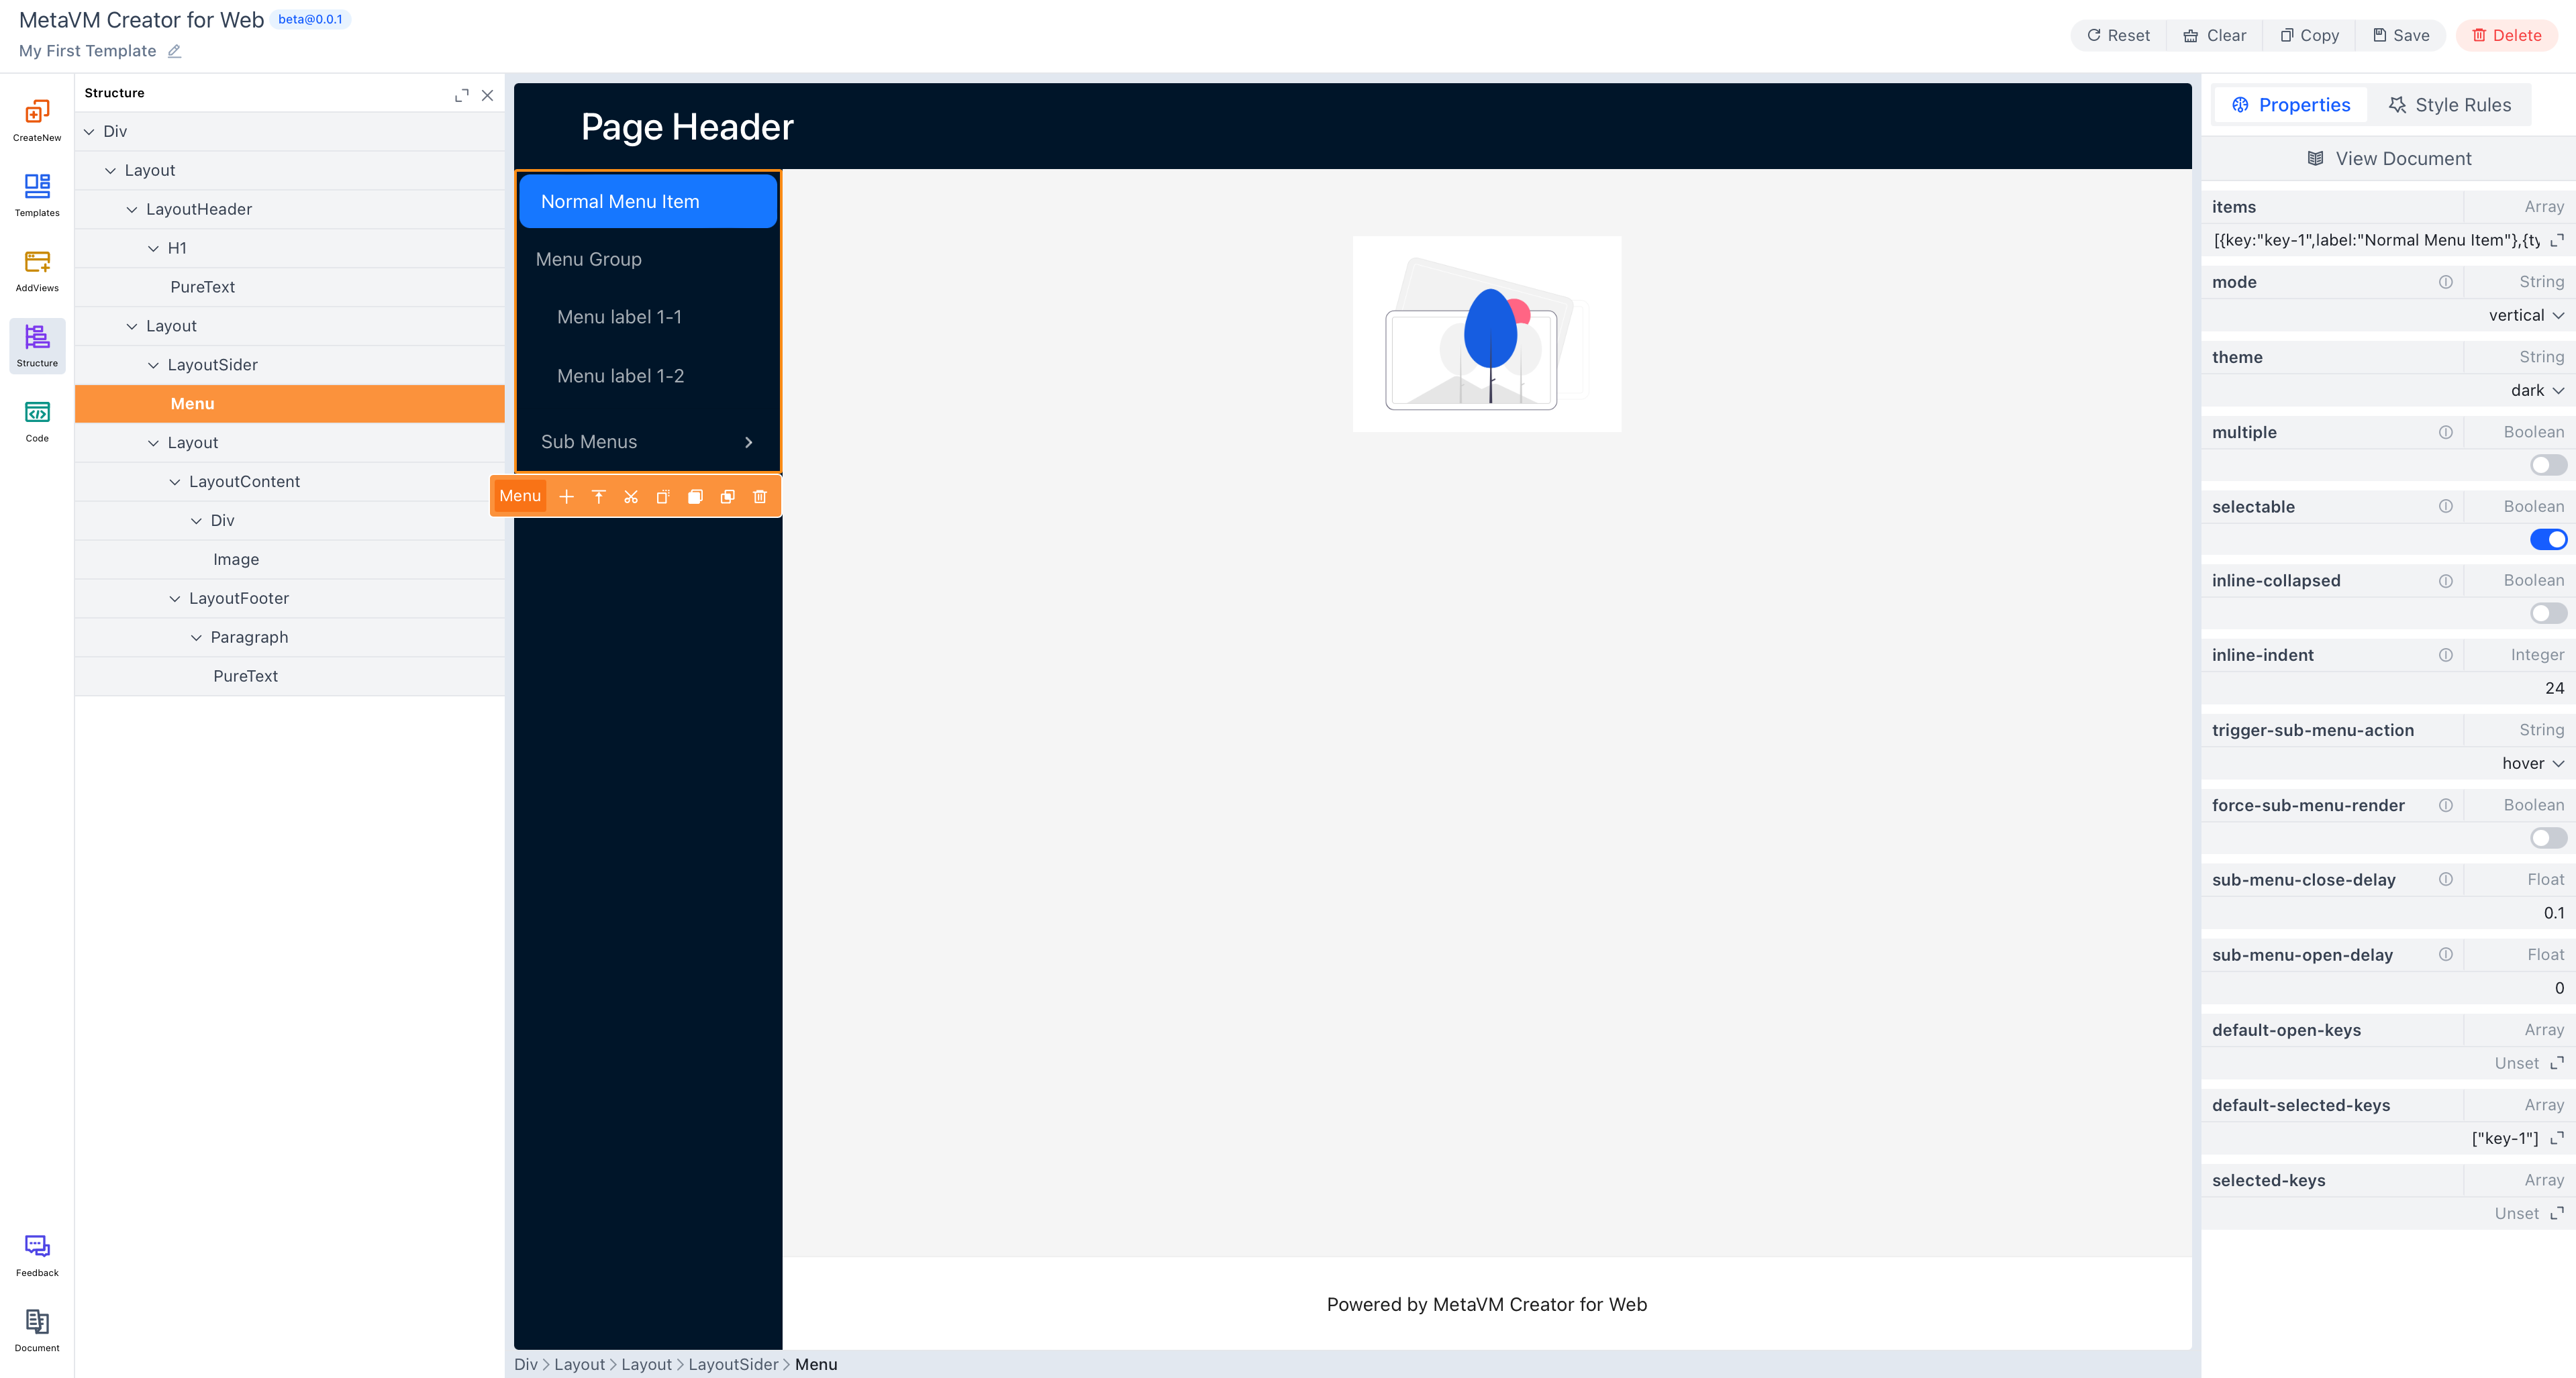2576x1378 pixels.
Task: Collapse the LayoutFooter tree node
Action: tap(175, 598)
